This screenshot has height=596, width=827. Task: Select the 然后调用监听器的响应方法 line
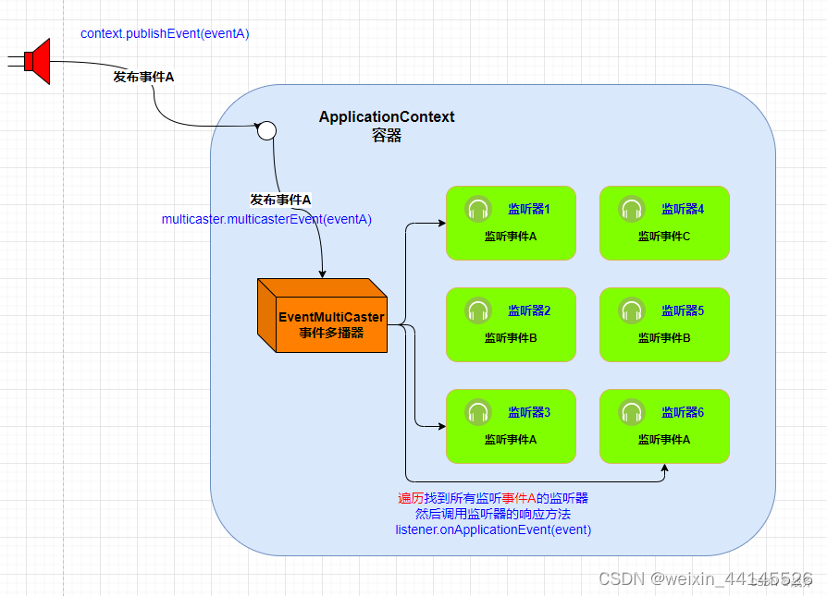pyautogui.click(x=493, y=514)
